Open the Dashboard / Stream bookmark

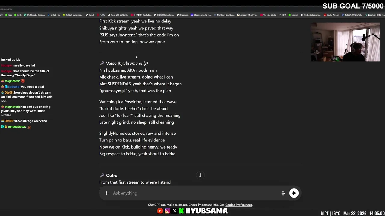pyautogui.click(x=34, y=15)
